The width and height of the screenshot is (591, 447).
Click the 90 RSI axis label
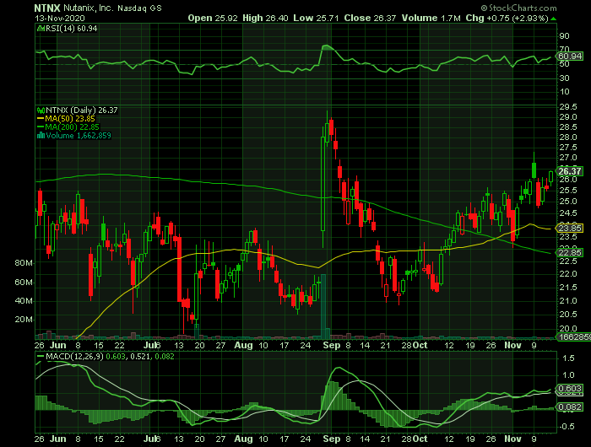tap(565, 36)
